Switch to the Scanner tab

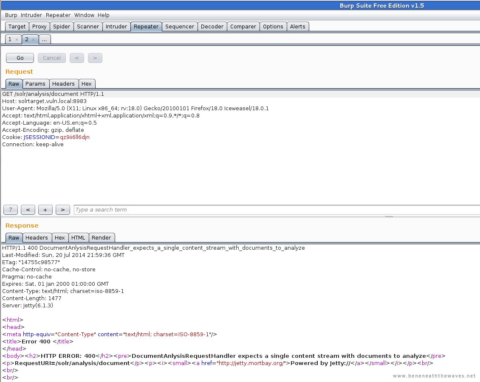pyautogui.click(x=88, y=27)
